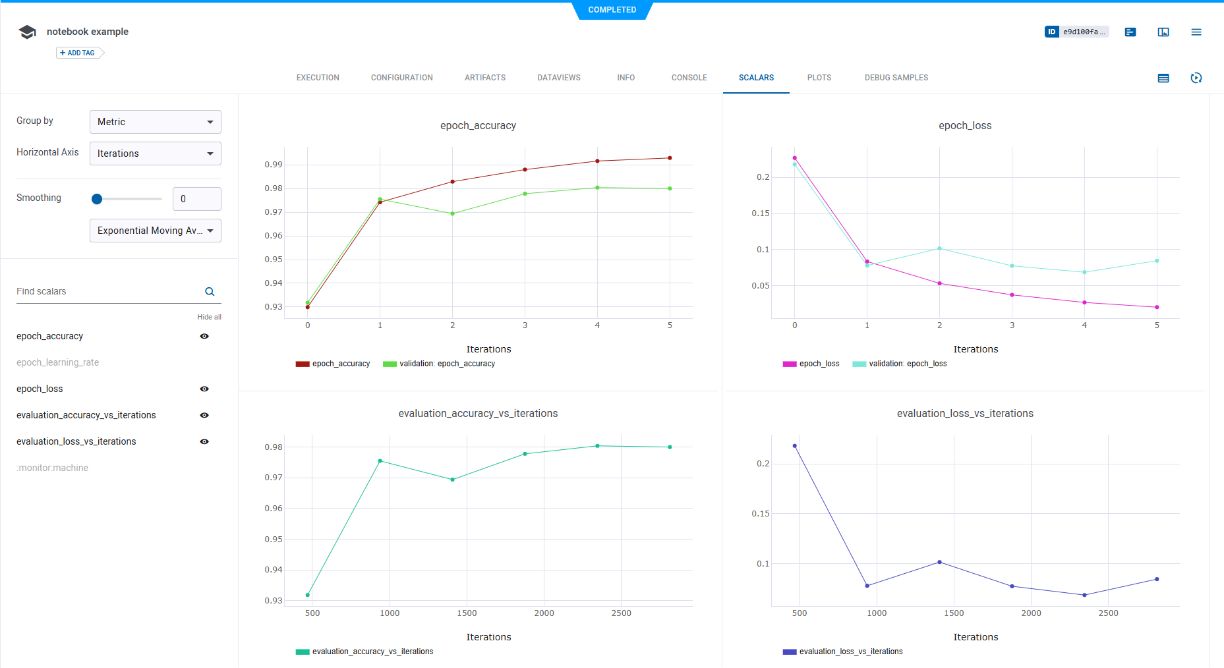
Task: Click the Smoothing slider handle
Action: point(97,199)
